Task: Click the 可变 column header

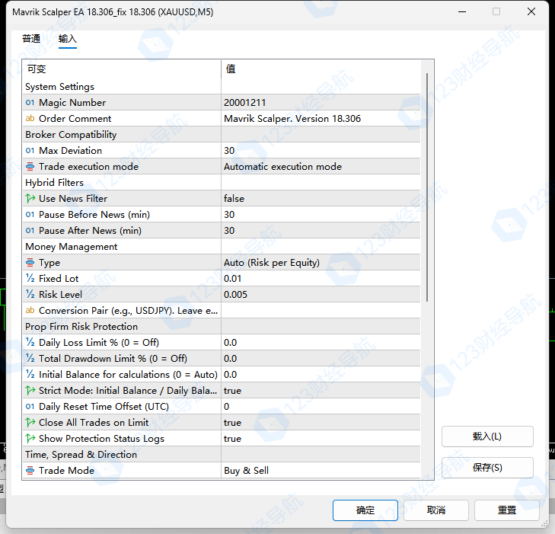Action: click(122, 69)
